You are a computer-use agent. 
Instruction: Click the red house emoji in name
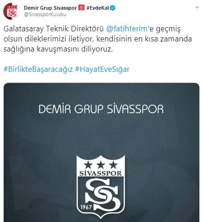click(x=82, y=7)
